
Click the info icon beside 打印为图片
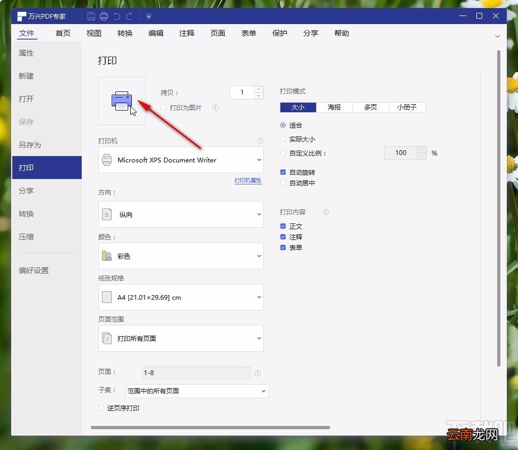click(x=215, y=108)
